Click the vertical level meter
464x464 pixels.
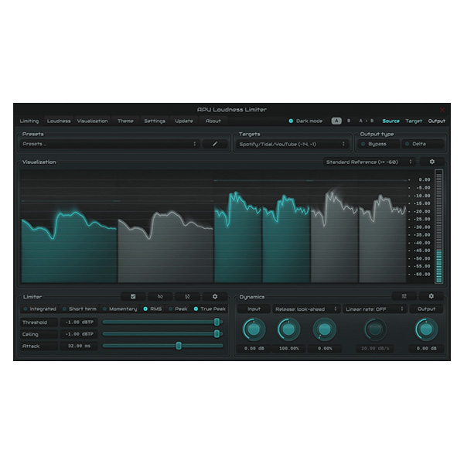[438, 227]
